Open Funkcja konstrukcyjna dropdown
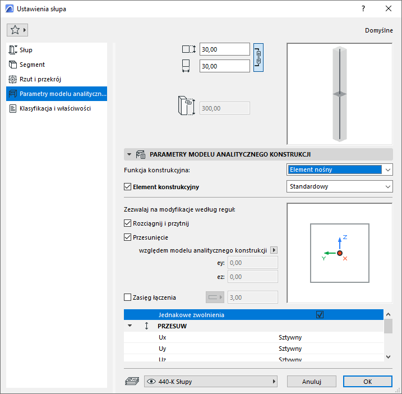Viewport: 402px width, 394px height. [x=339, y=169]
